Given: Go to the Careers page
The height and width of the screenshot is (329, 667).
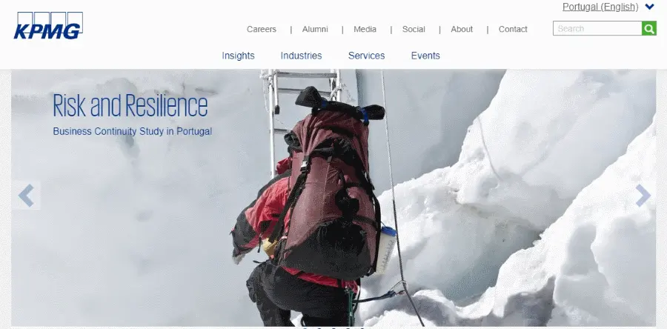Looking at the screenshot, I should coord(261,30).
